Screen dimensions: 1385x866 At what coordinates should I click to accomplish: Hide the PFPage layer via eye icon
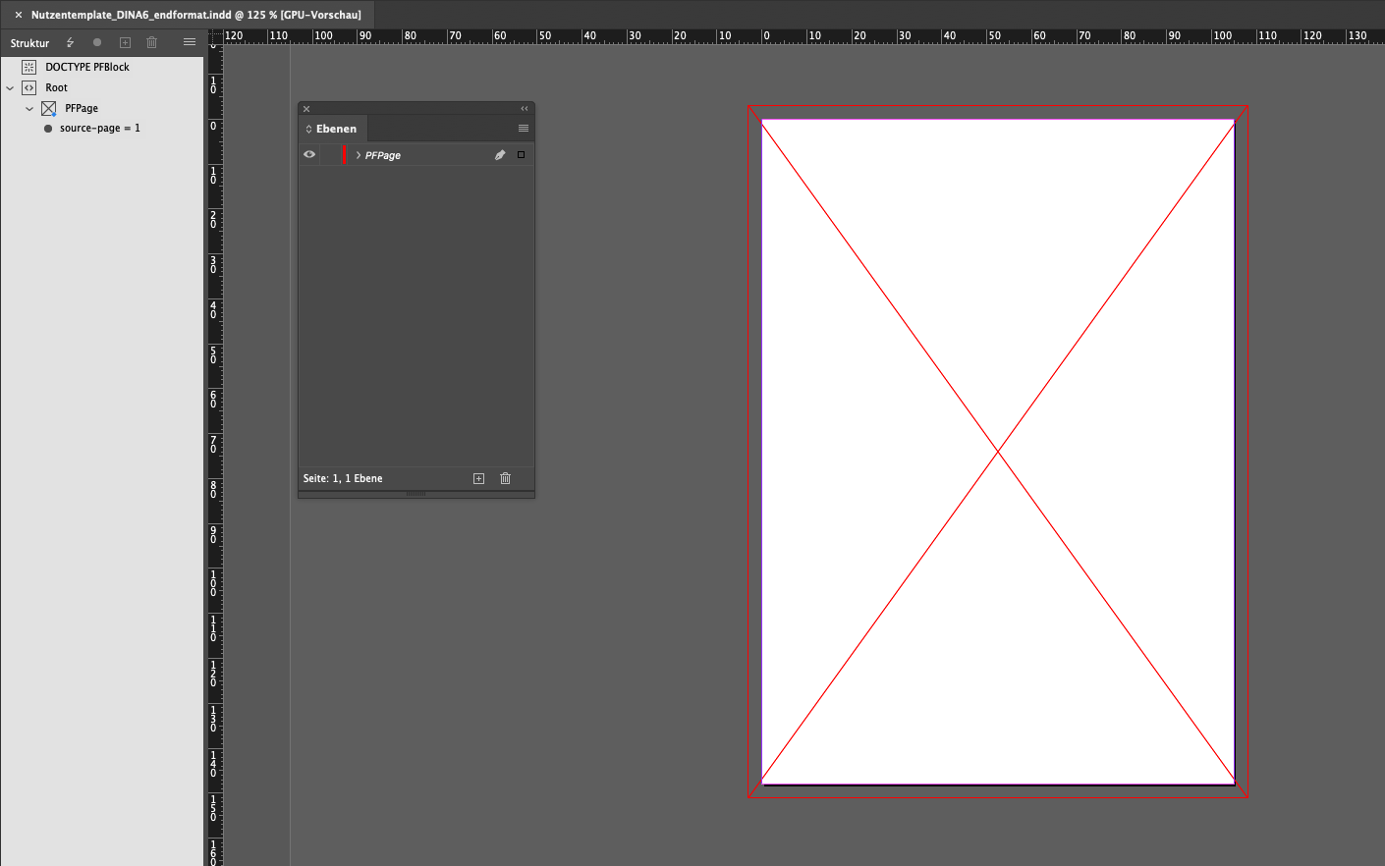(309, 155)
